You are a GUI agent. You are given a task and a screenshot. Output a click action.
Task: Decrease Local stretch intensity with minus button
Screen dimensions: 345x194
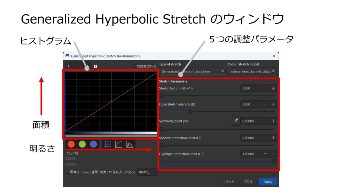tap(266, 104)
